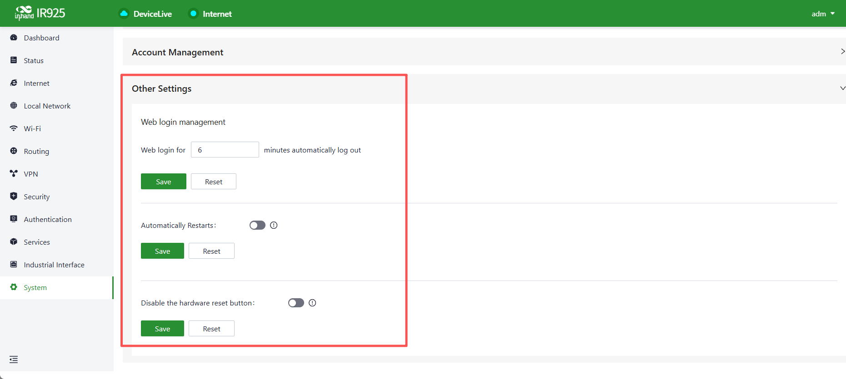Reset the hardware reset button setting
Screen dimensions: 846x379
click(x=211, y=329)
